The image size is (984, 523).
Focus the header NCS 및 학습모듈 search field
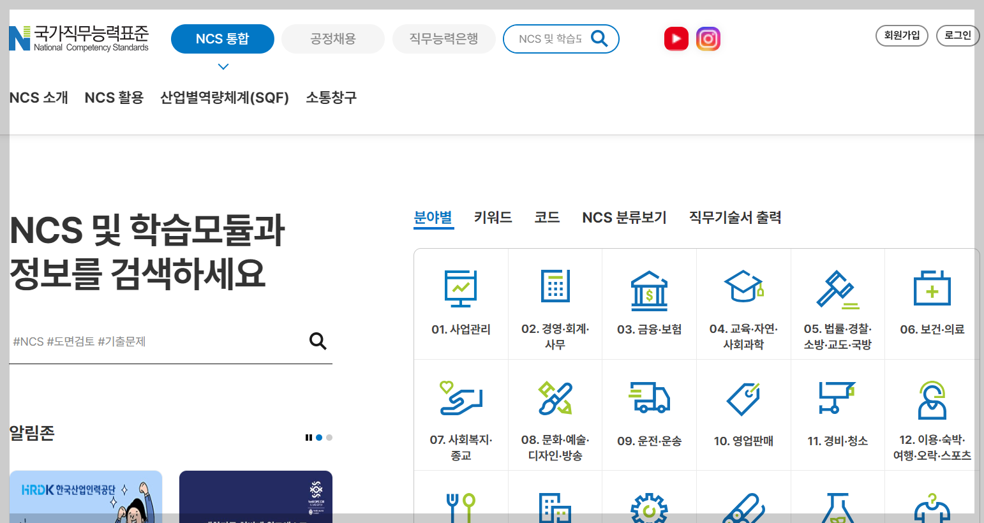[x=550, y=39]
